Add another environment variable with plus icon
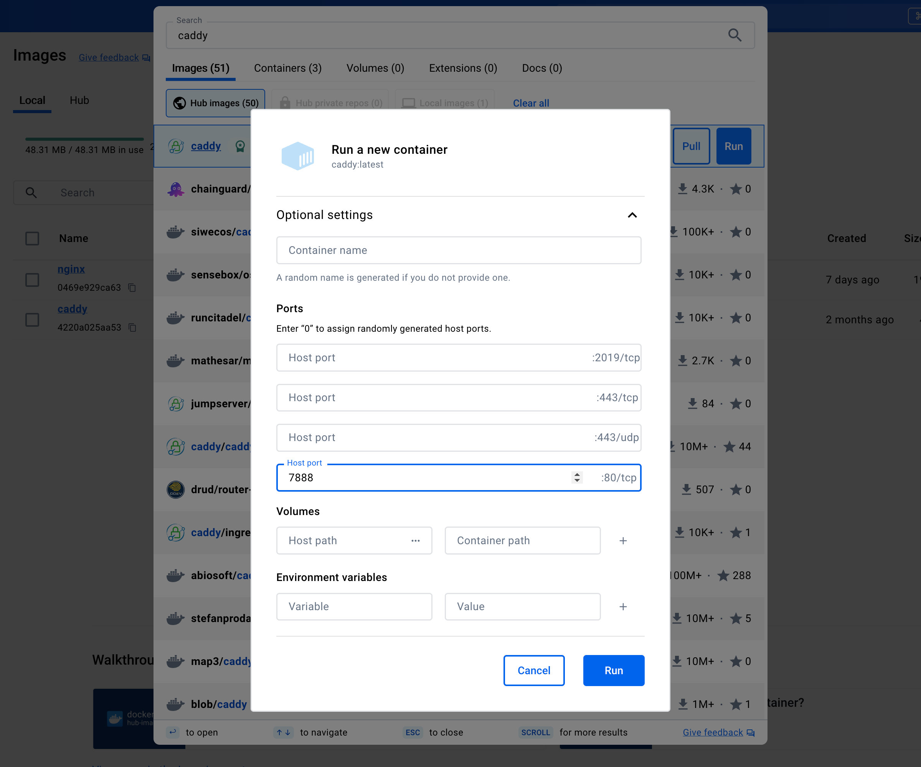921x767 pixels. 623,607
